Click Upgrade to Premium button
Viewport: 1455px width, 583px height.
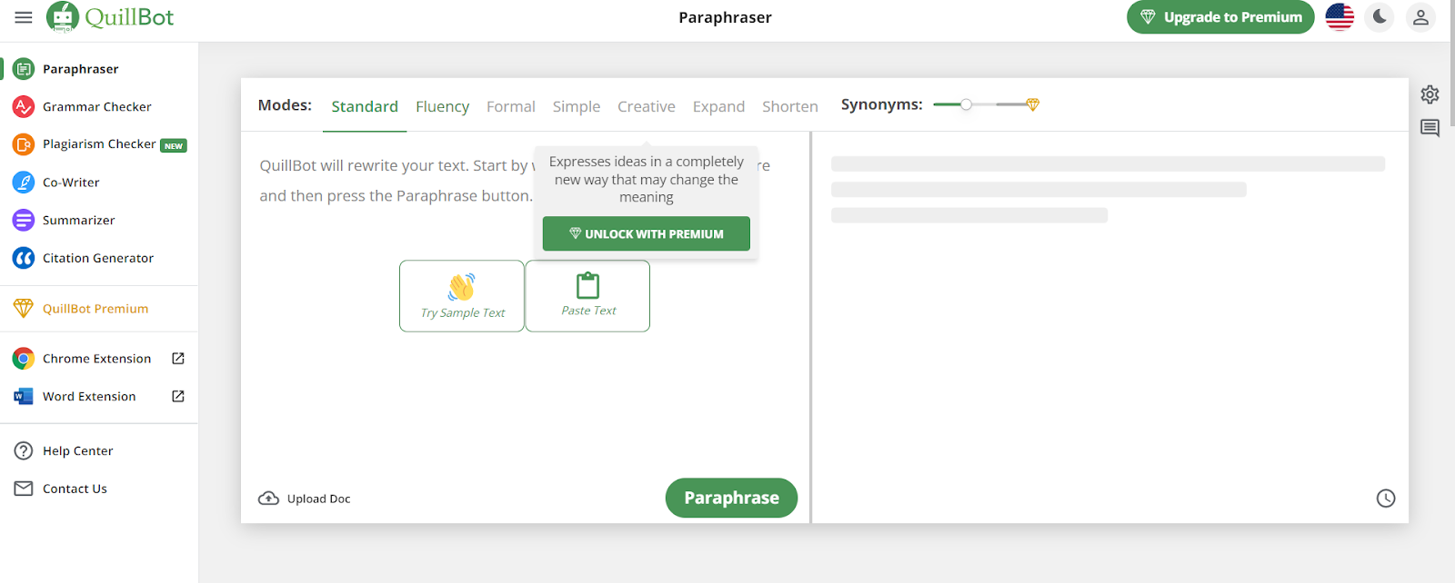coord(1220,17)
